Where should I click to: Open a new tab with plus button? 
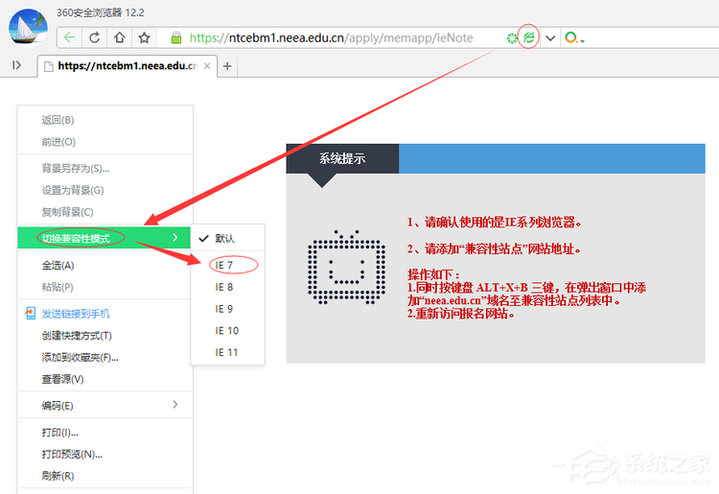click(227, 66)
